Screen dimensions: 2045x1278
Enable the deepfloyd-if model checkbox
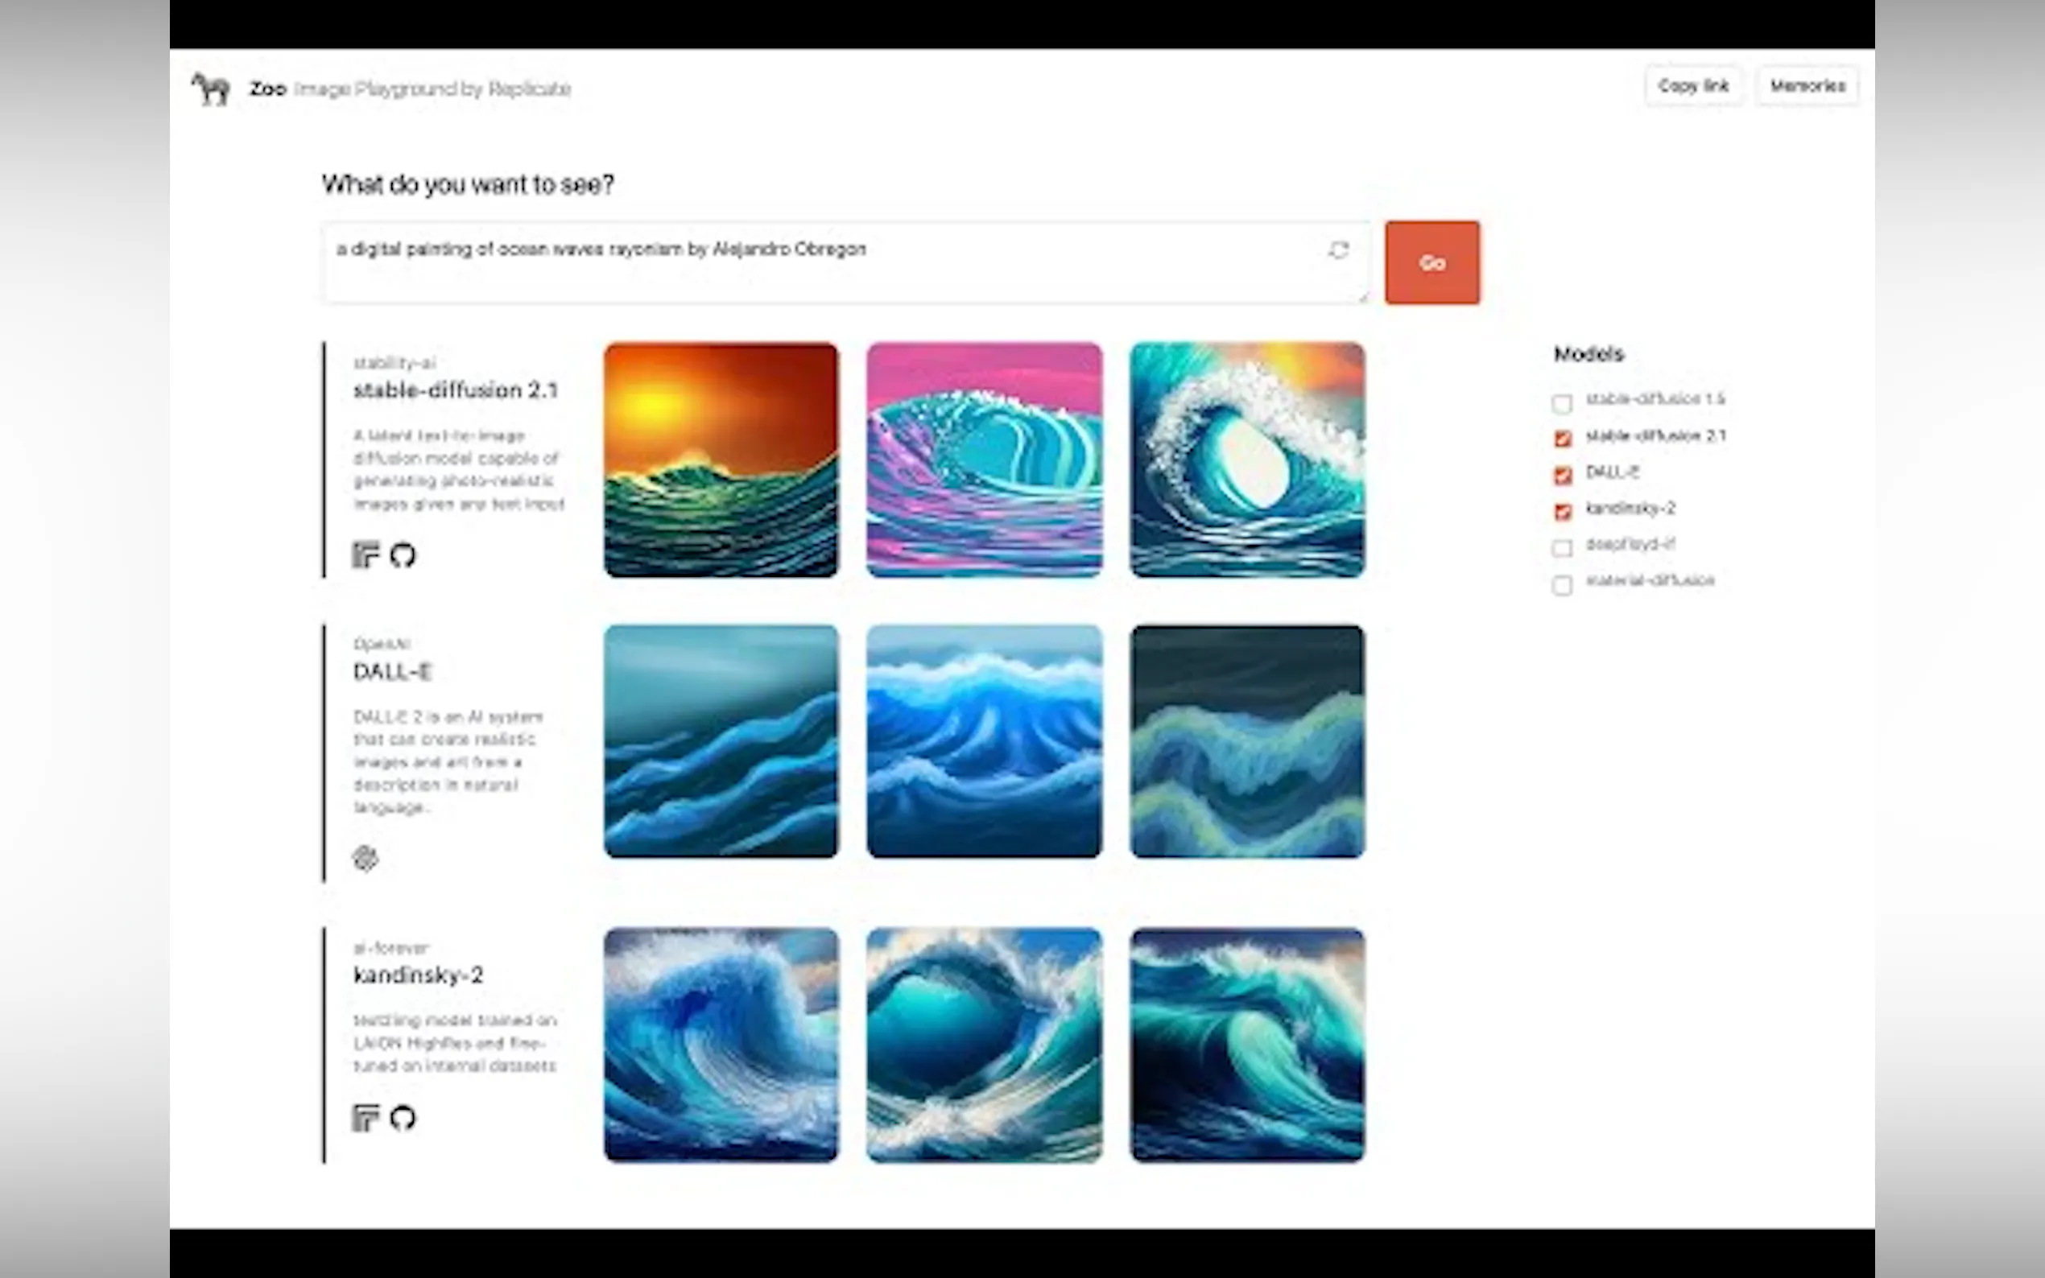[1562, 548]
